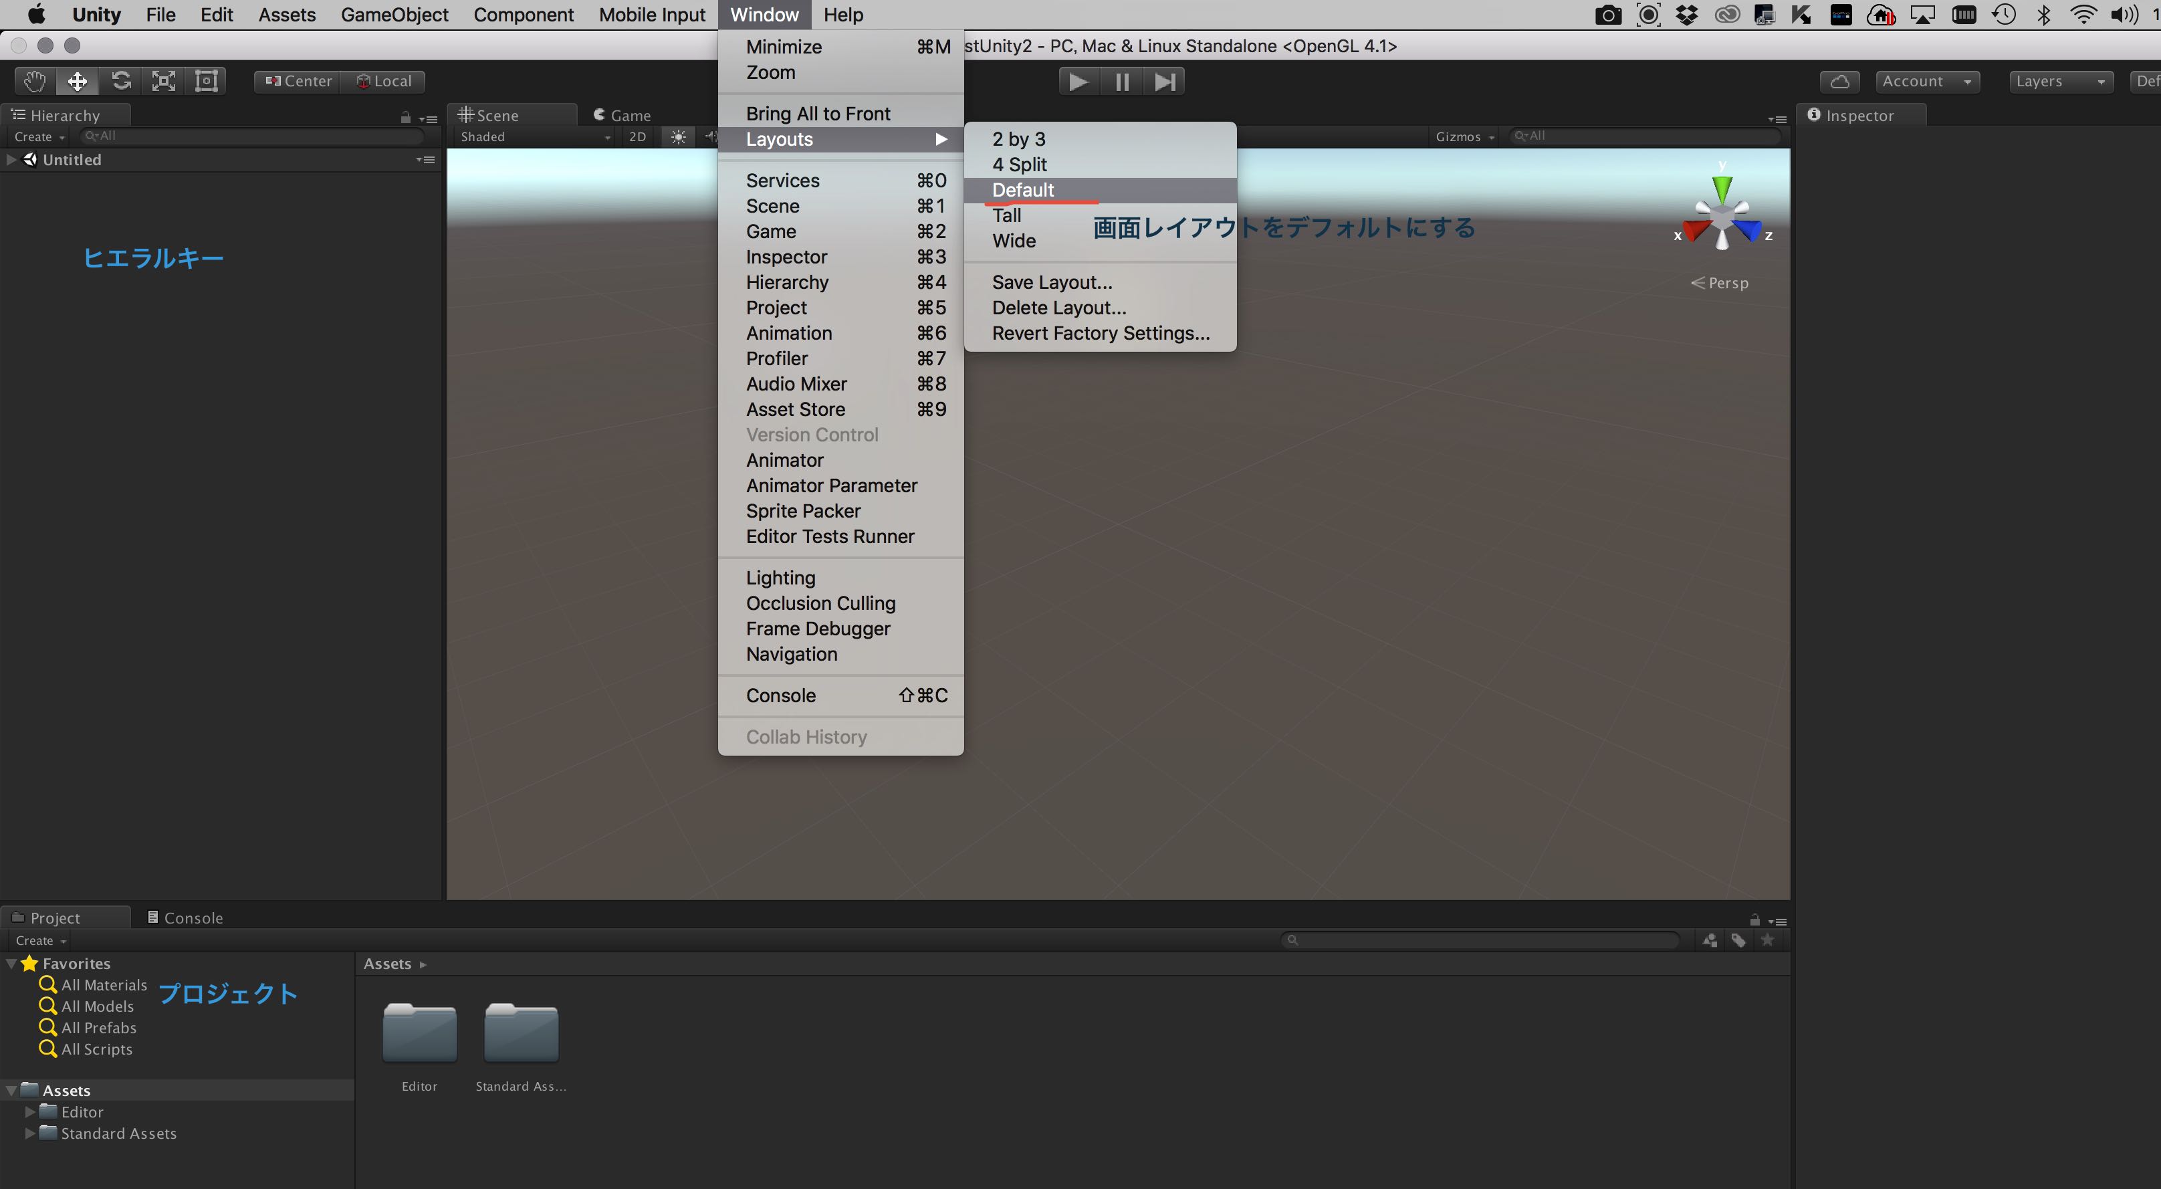Screen dimensions: 2161x1189
Task: Click the Hierarchy search field
Action: pos(253,136)
